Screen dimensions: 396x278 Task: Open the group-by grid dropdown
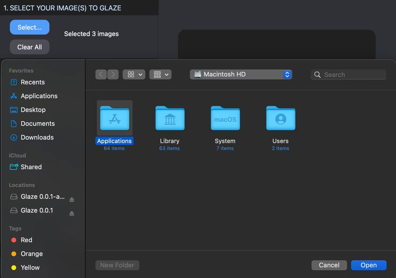pyautogui.click(x=160, y=75)
